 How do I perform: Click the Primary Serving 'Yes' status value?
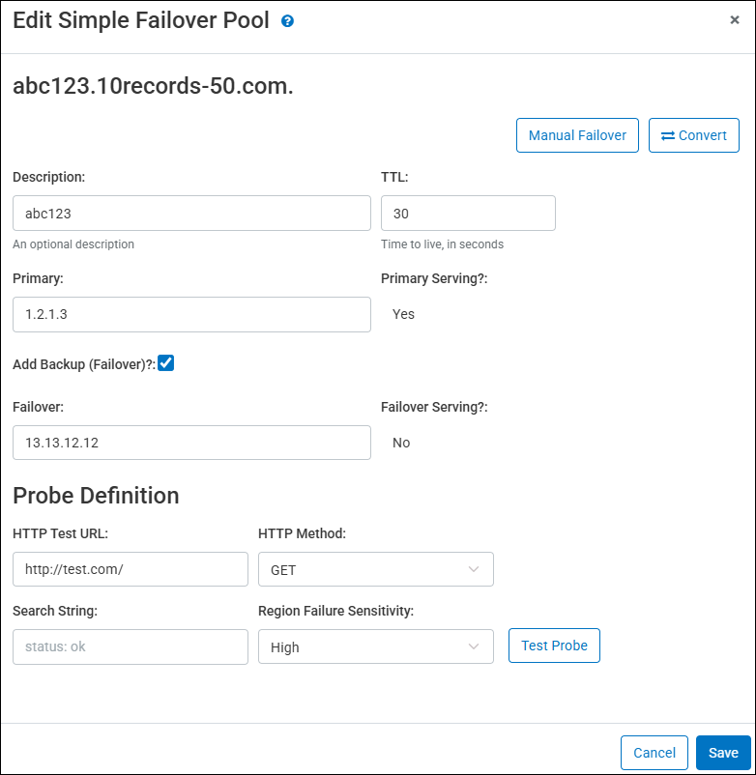[x=403, y=314]
